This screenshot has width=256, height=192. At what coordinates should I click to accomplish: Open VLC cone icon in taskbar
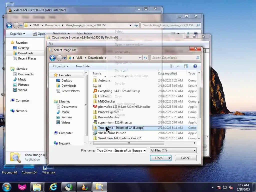(84, 187)
